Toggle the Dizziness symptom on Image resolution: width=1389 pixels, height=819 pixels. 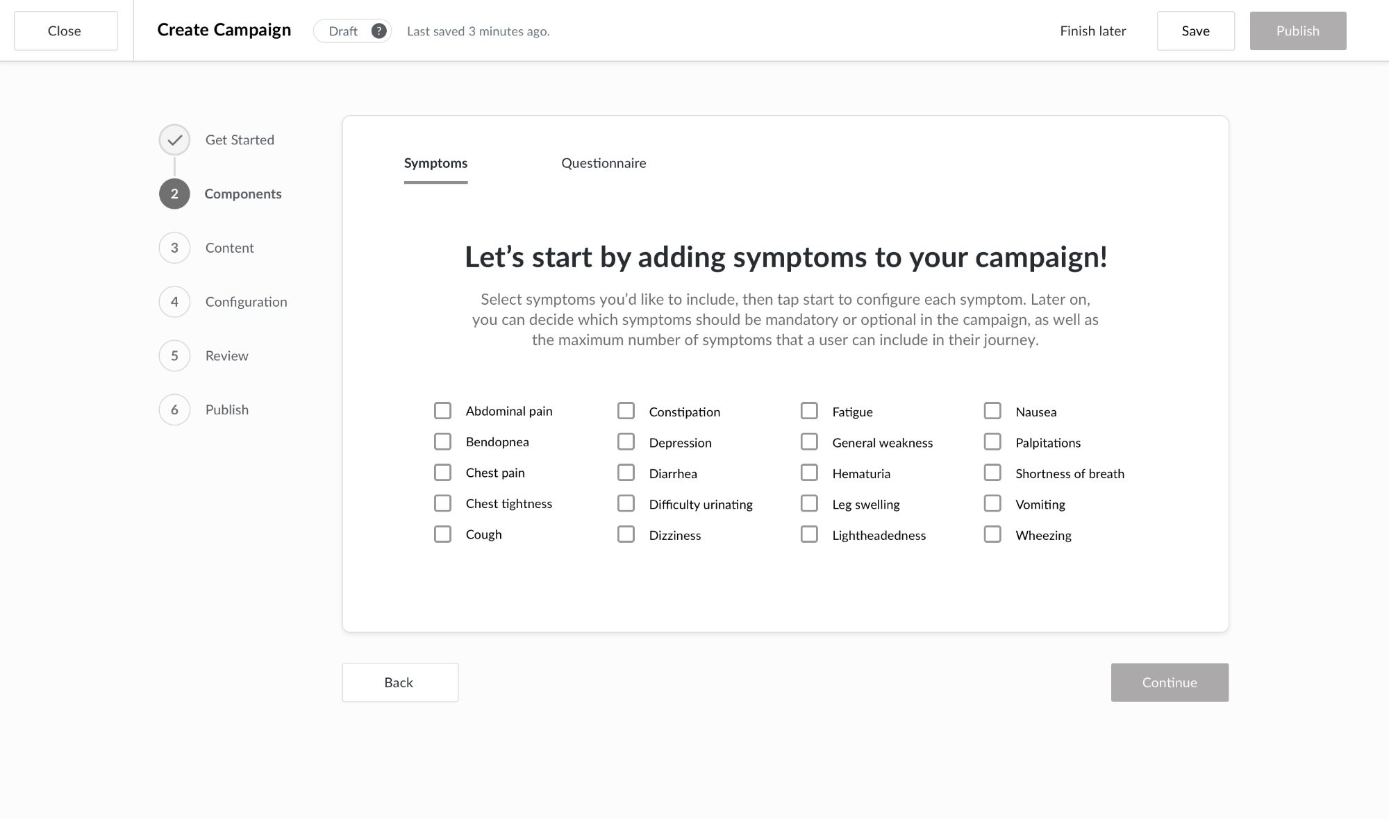[626, 534]
